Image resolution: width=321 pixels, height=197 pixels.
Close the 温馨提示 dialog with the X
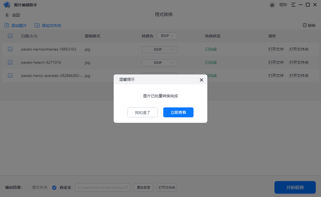(x=201, y=80)
